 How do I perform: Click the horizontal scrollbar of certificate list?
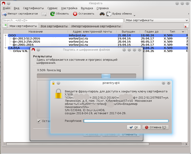point(78,144)
